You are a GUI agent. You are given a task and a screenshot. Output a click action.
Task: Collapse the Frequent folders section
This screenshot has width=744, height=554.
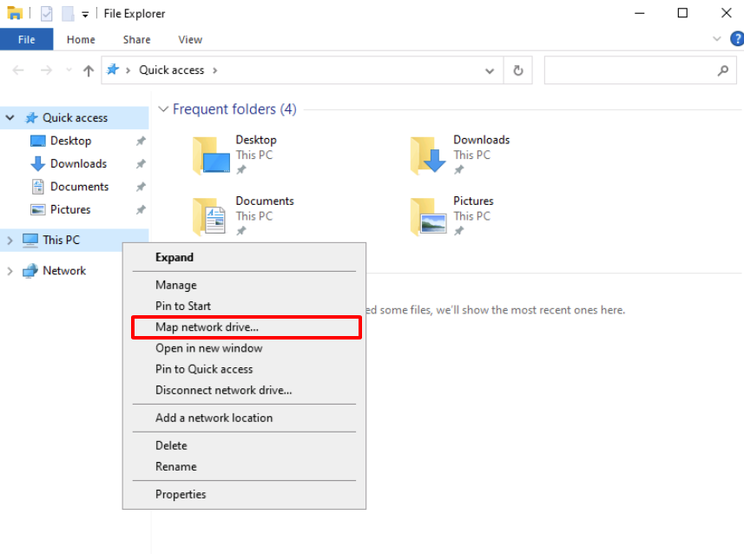162,109
